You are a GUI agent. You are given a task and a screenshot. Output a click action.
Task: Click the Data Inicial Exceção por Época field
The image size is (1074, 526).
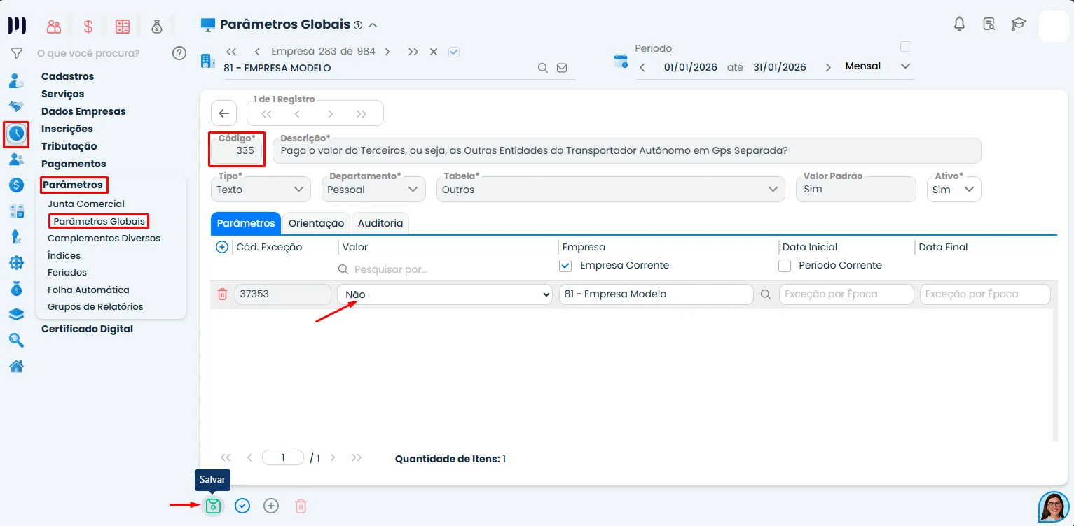click(846, 294)
